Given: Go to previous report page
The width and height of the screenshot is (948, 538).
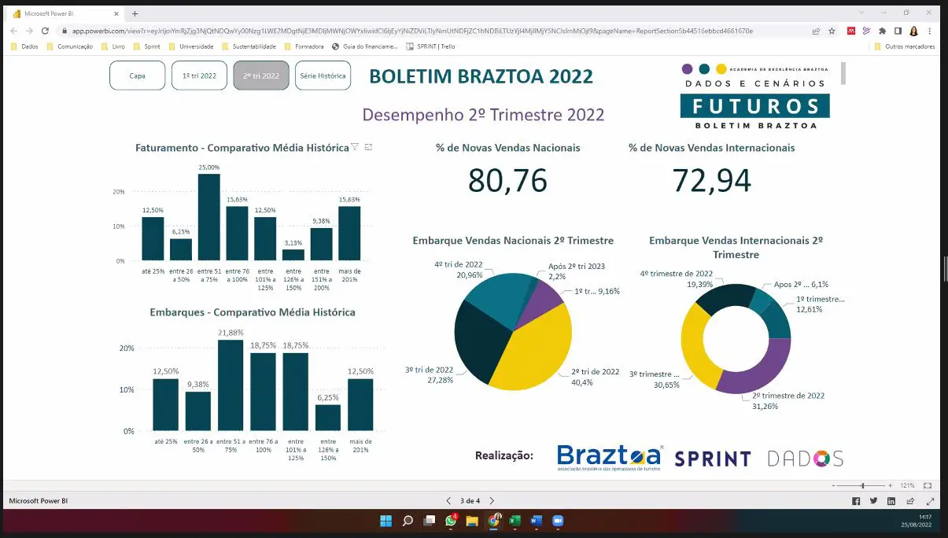Looking at the screenshot, I should click(x=448, y=501).
